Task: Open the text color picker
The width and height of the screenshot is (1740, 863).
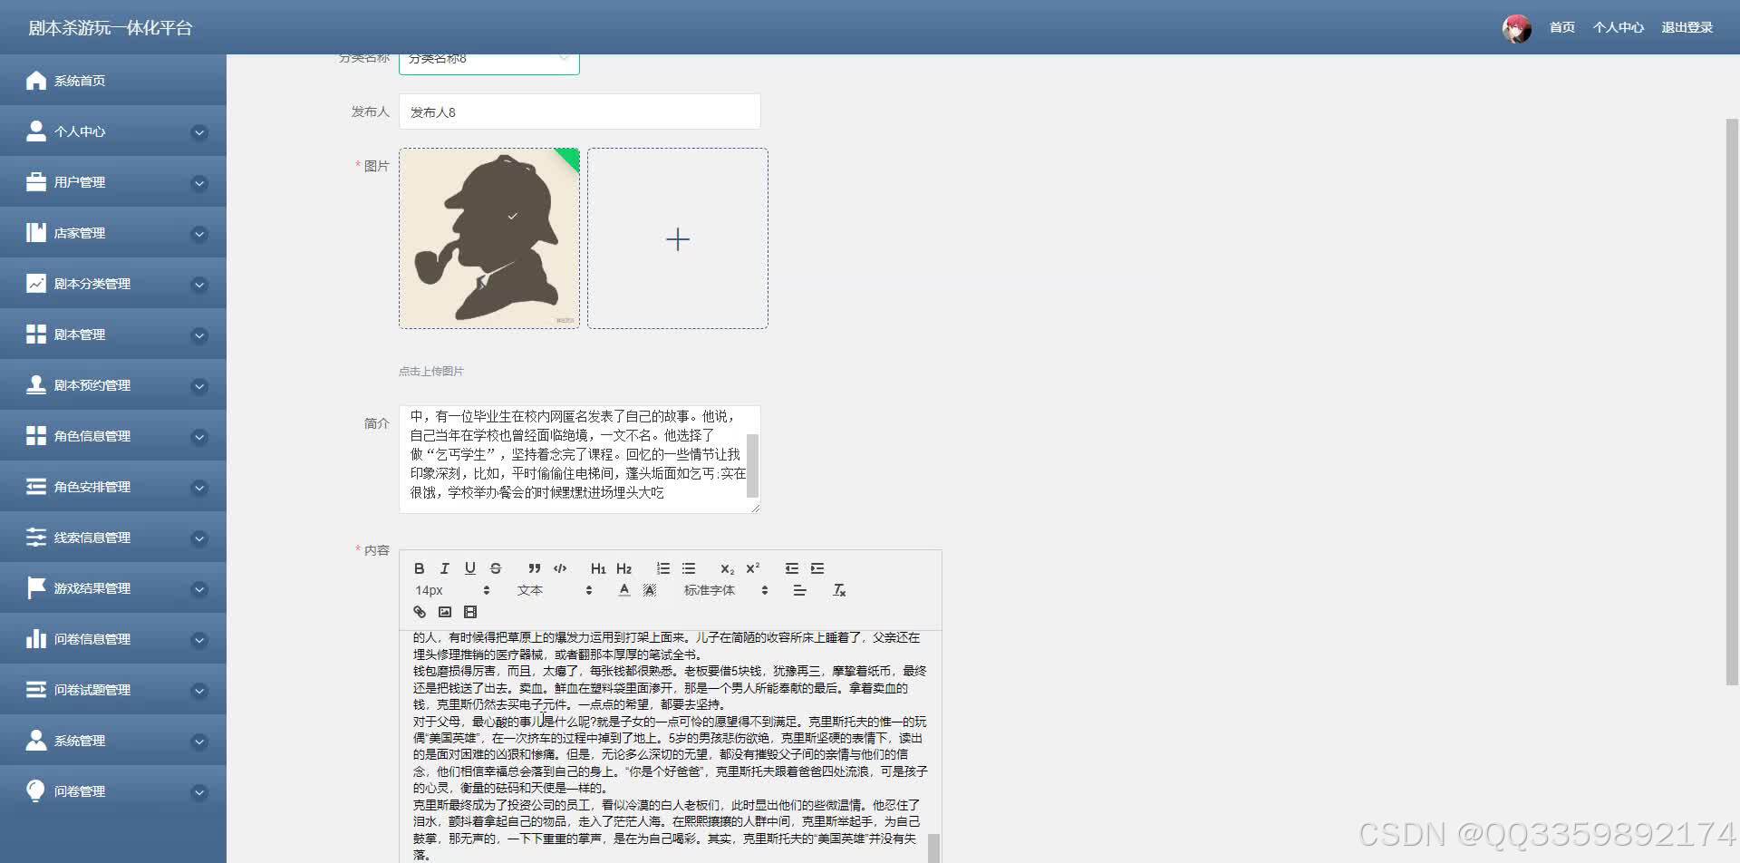Action: tap(623, 590)
